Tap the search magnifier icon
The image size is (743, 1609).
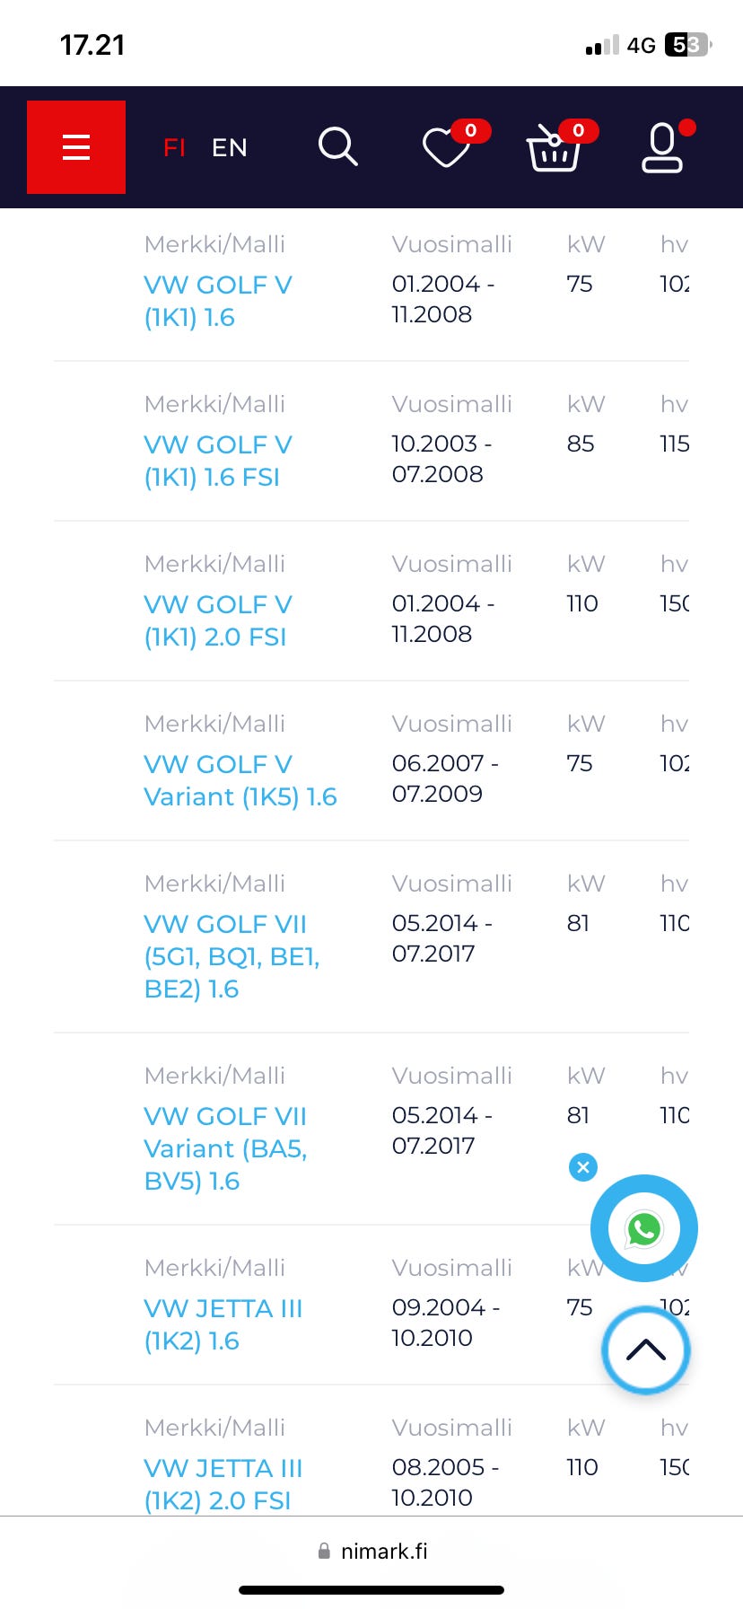(x=338, y=146)
